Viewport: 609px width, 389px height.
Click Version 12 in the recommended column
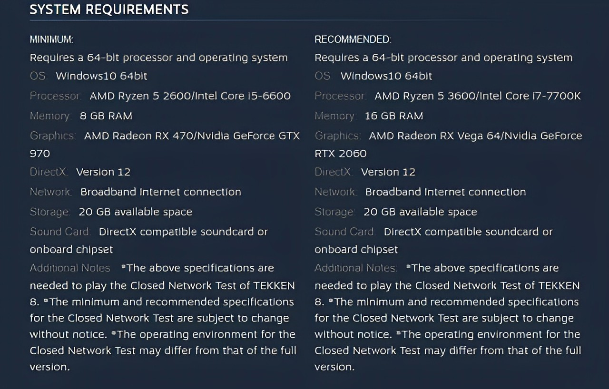coord(388,172)
